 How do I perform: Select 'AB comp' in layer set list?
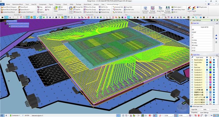point(195,45)
